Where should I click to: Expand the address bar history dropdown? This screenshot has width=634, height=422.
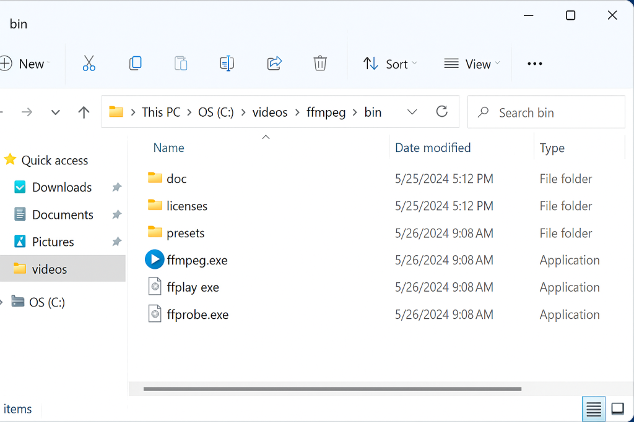(412, 112)
